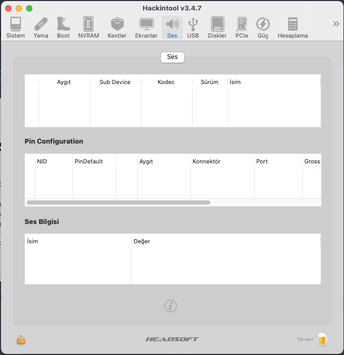344x355 pixels.
Task: Click İsim header in the Ses Bilgisi table
Action: point(78,241)
